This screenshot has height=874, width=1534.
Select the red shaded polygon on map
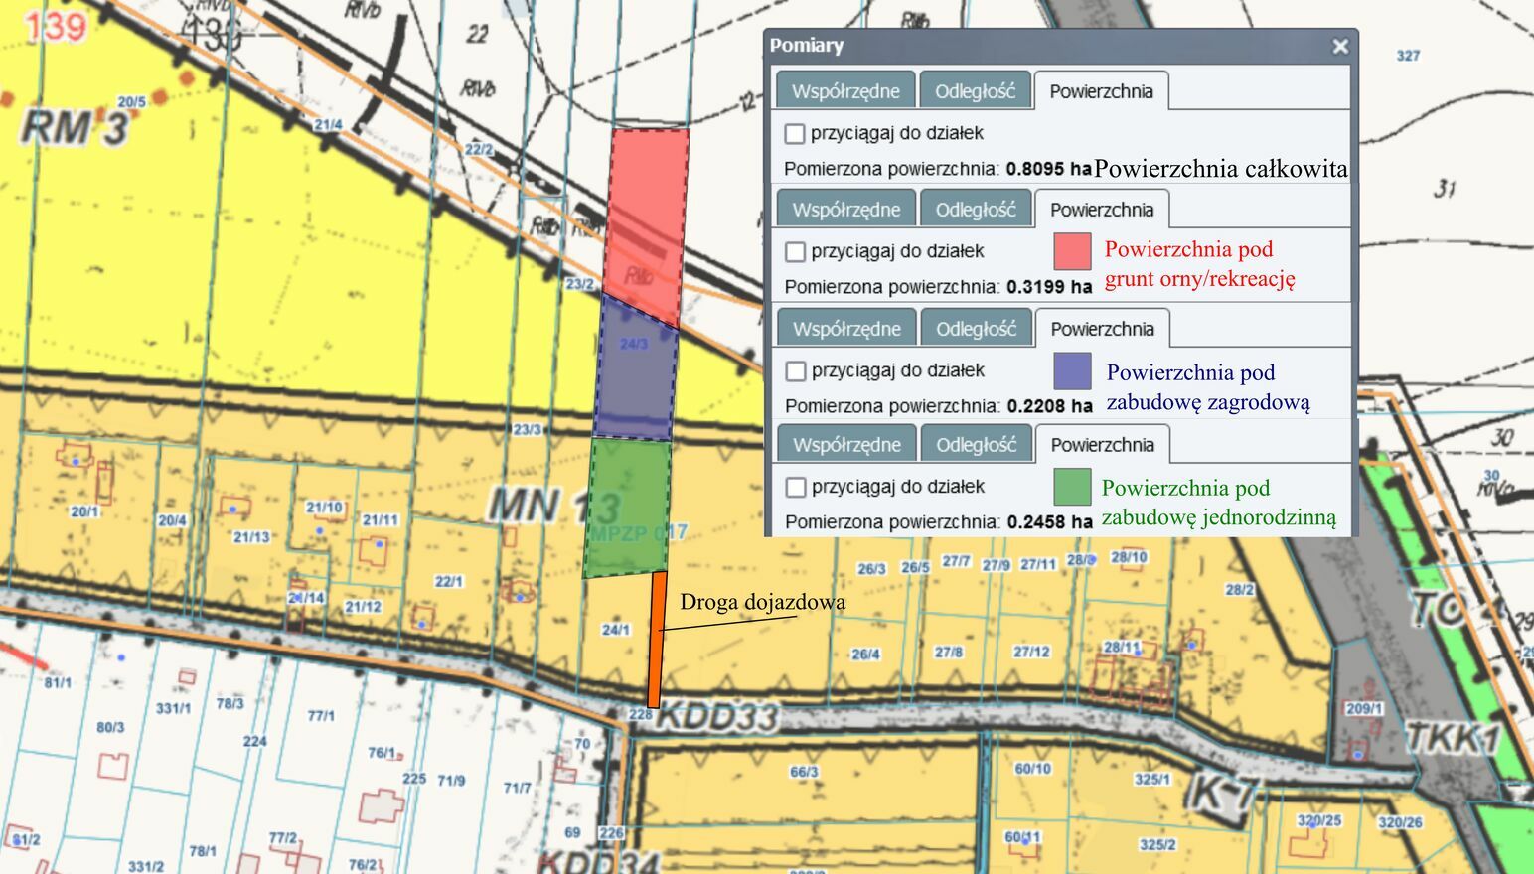(646, 218)
